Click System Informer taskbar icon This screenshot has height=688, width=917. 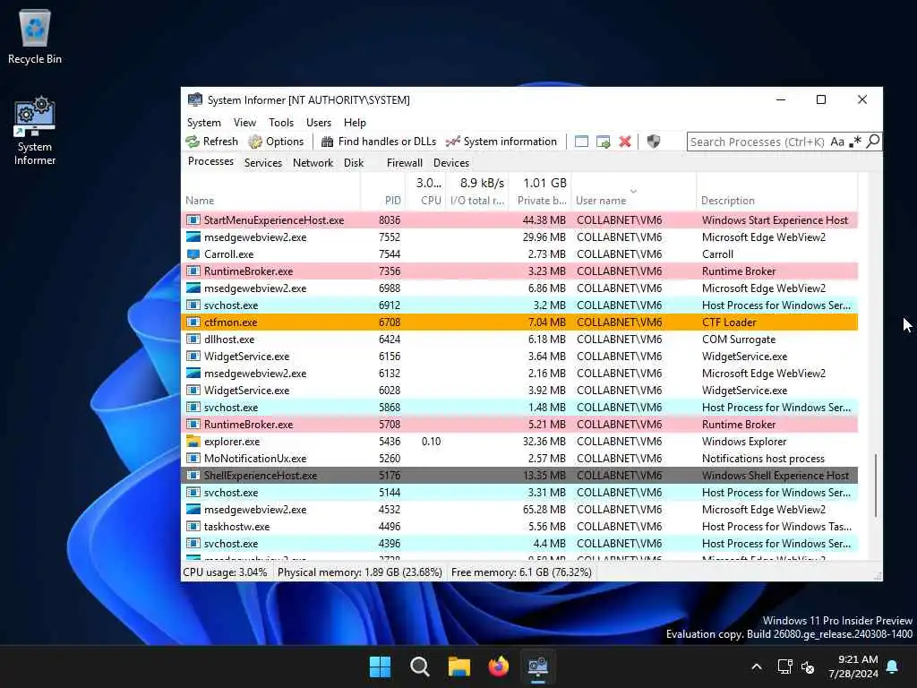(537, 666)
